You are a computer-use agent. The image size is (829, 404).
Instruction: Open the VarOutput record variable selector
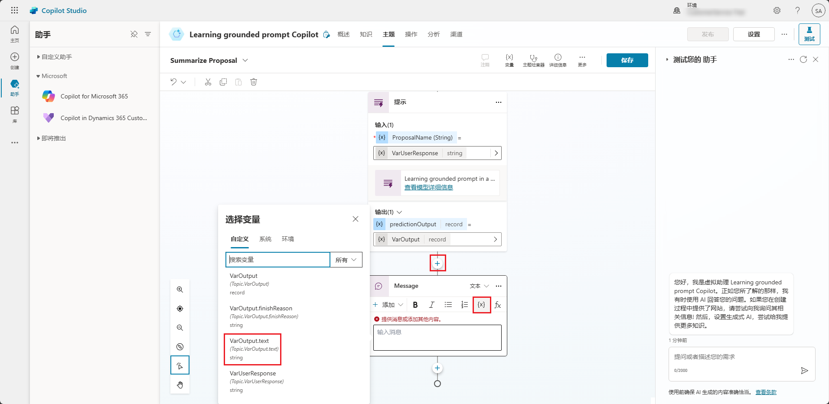tap(437, 239)
